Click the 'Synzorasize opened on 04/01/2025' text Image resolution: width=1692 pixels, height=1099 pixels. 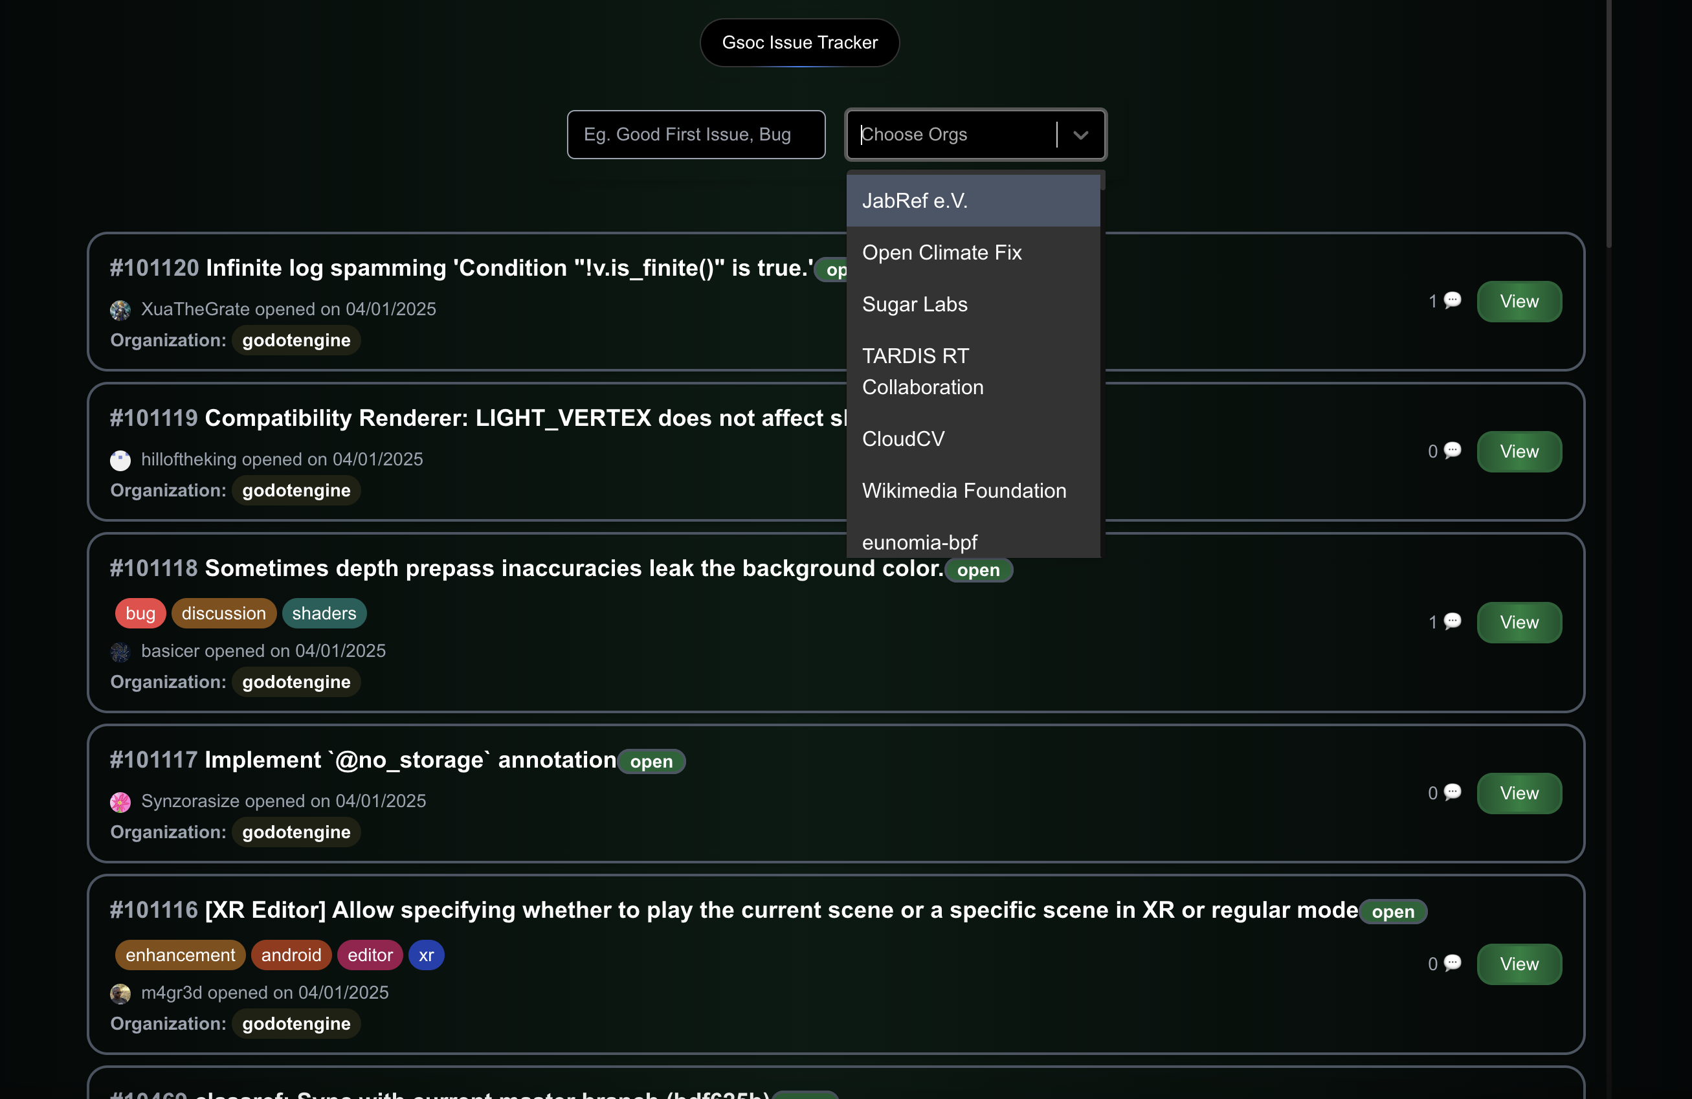[283, 801]
